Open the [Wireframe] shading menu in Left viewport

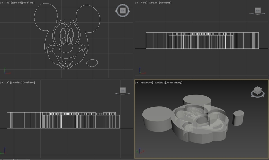coord(29,83)
